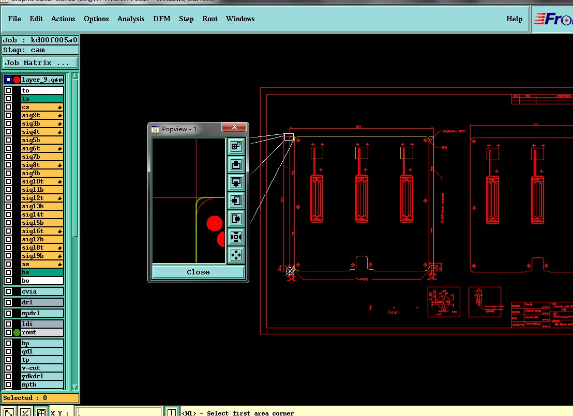
Task: Click the arrow indicator on the ss layer
Action: pos(60,265)
